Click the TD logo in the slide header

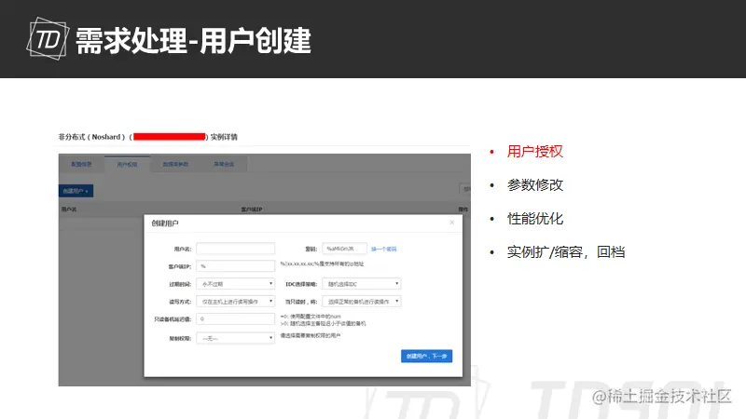coord(48,38)
